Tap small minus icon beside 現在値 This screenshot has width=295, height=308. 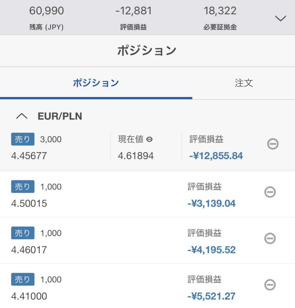tap(149, 139)
